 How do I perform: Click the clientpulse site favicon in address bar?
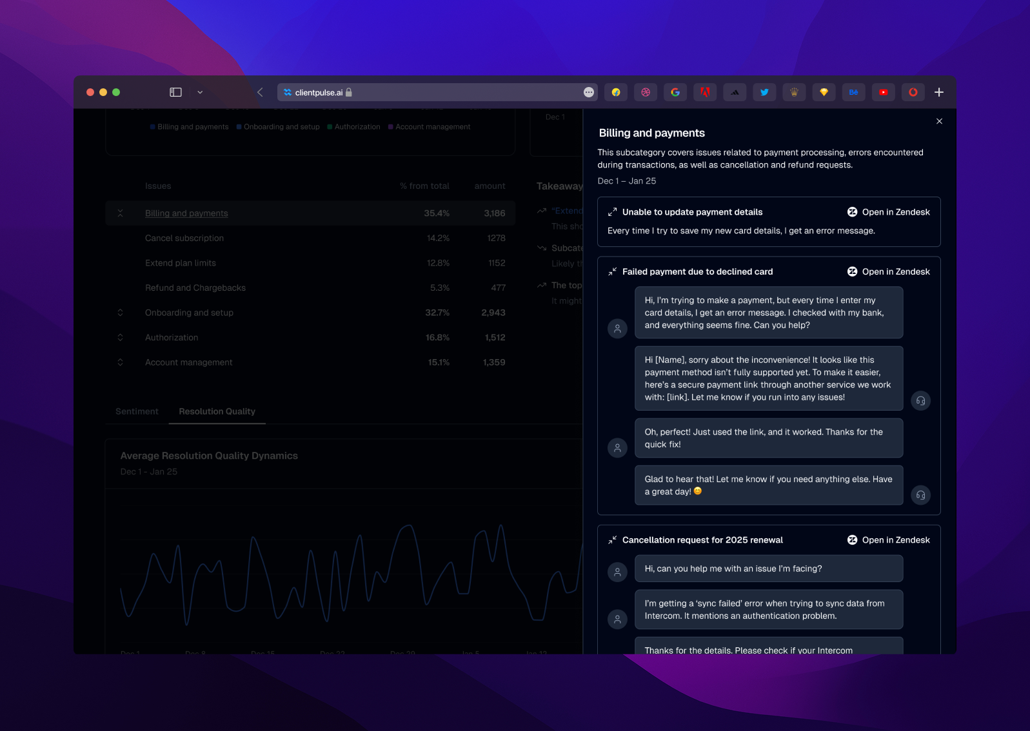tap(288, 92)
